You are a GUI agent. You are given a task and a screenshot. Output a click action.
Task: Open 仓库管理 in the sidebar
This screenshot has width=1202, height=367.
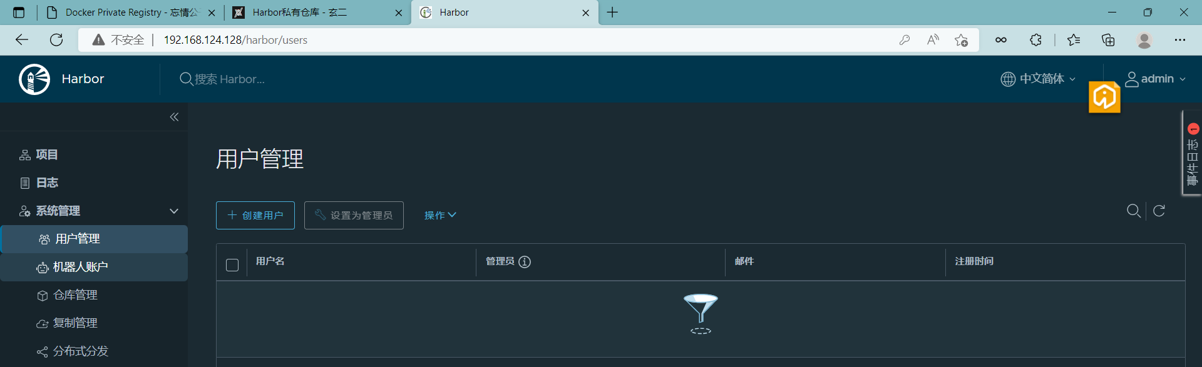click(x=68, y=295)
